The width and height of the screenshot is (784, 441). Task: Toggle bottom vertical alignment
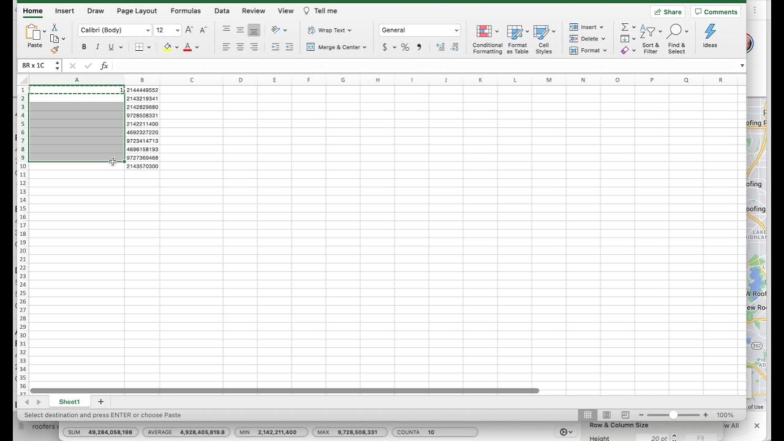[x=254, y=30]
